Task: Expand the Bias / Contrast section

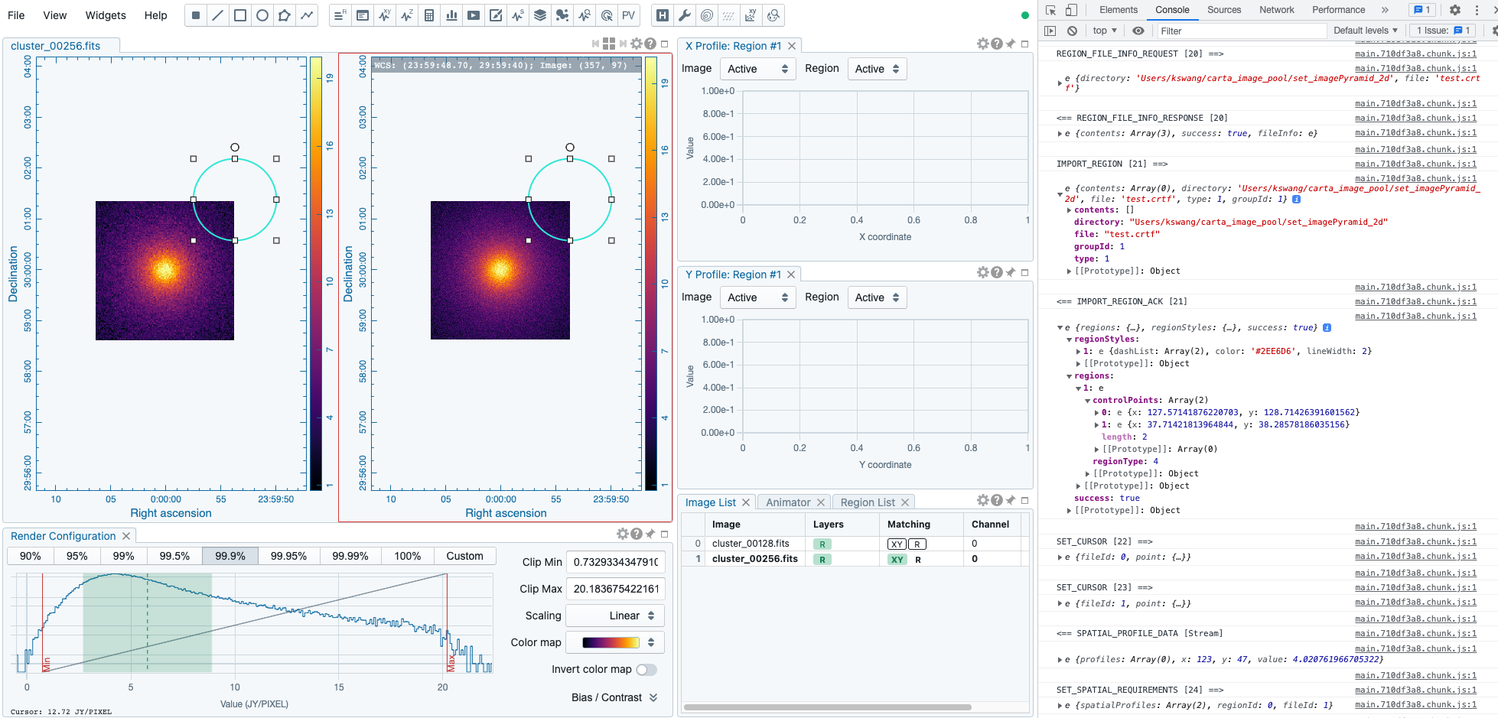Action: (614, 697)
